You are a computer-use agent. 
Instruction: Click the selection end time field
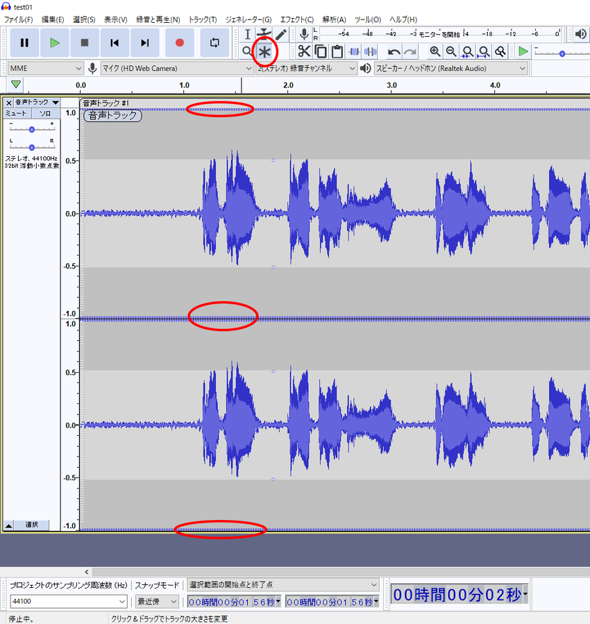[332, 602]
